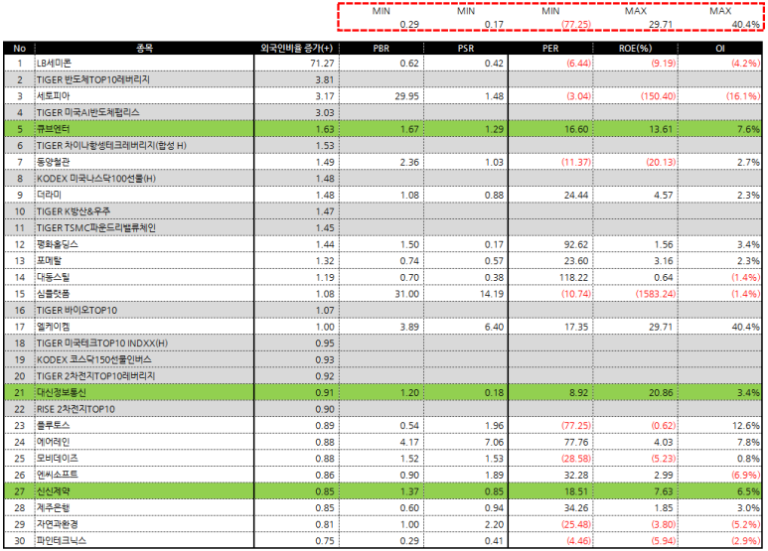Select the 'LB세미콘' stock name cell
768x551 pixels.
[x=55, y=64]
